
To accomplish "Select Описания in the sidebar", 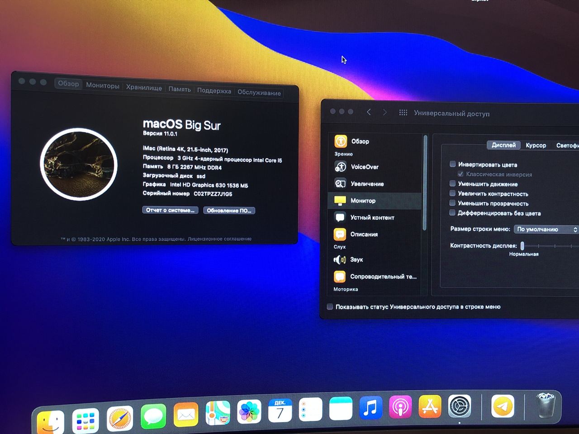I will pyautogui.click(x=375, y=234).
